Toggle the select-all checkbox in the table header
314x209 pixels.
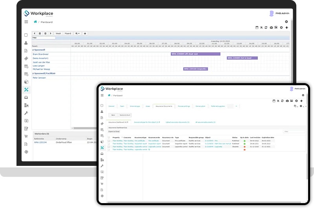tap(109, 138)
